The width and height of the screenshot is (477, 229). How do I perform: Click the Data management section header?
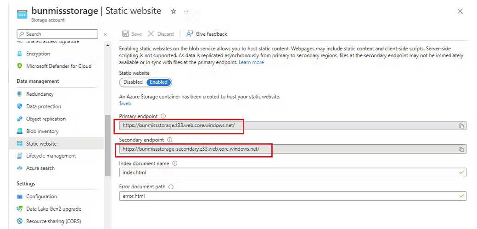38,81
